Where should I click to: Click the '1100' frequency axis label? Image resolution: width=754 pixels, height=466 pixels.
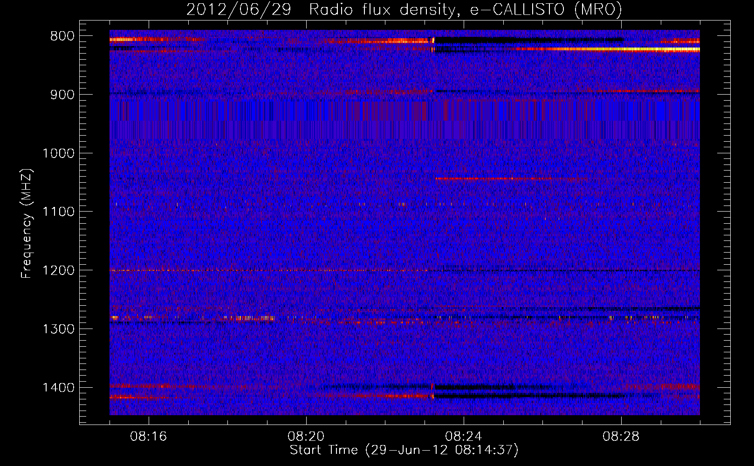tap(58, 212)
